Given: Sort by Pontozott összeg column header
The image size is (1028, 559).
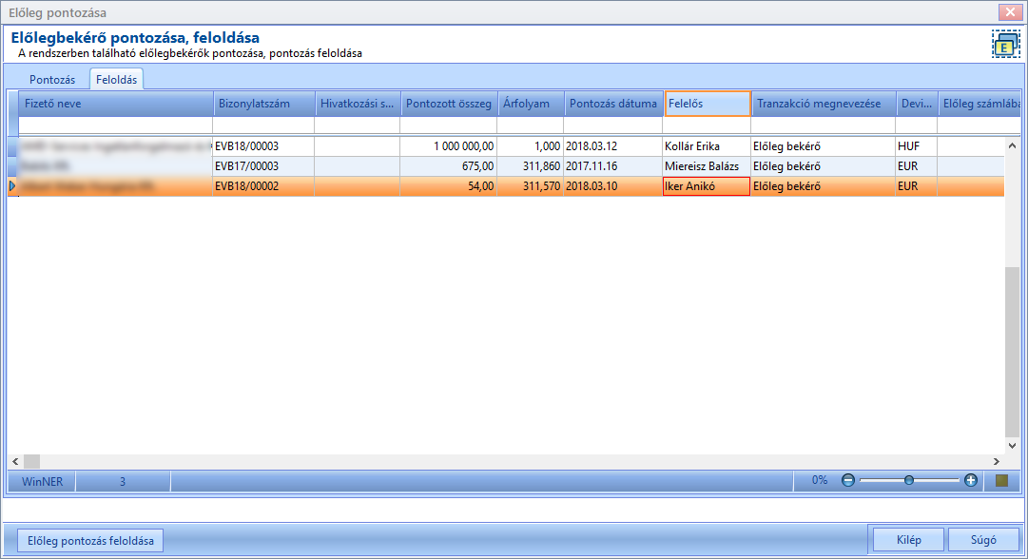Looking at the screenshot, I should coord(449,104).
